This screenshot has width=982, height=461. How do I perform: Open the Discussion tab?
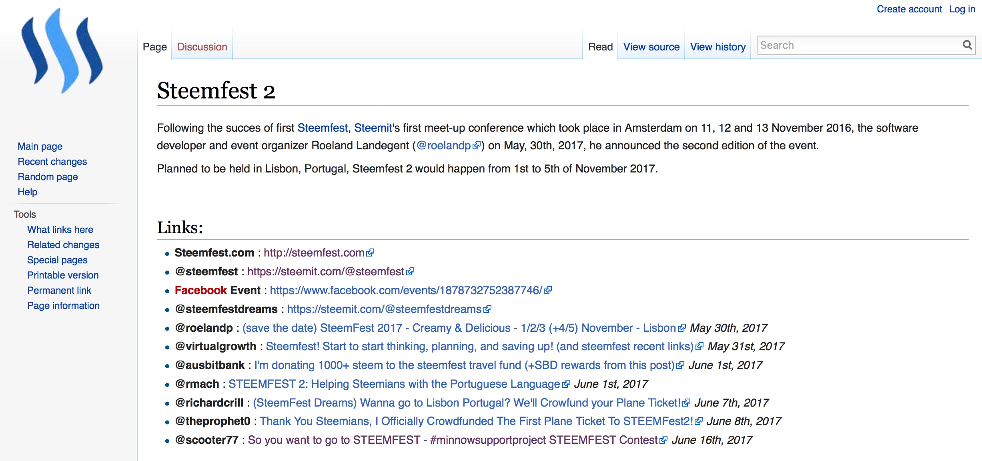coord(202,47)
